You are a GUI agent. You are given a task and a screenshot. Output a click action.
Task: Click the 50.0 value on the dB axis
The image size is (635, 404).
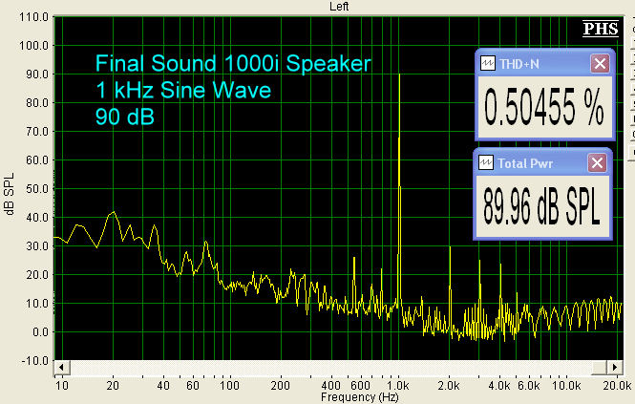(37, 189)
